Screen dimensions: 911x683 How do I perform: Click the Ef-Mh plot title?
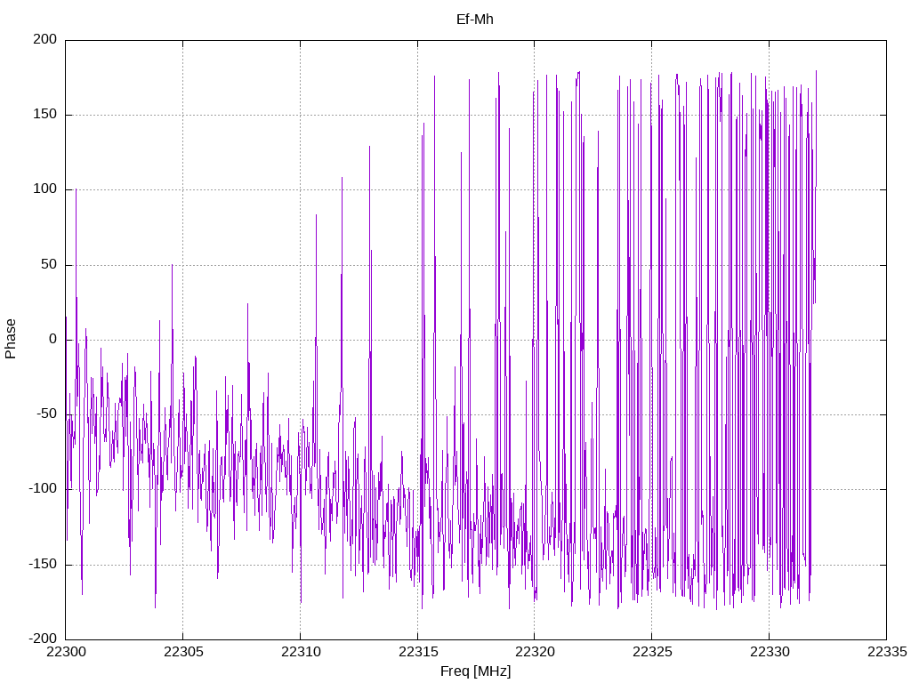[475, 20]
